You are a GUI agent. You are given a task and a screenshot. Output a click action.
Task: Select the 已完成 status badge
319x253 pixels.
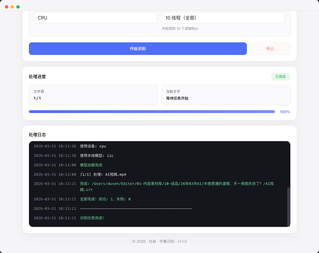[280, 77]
